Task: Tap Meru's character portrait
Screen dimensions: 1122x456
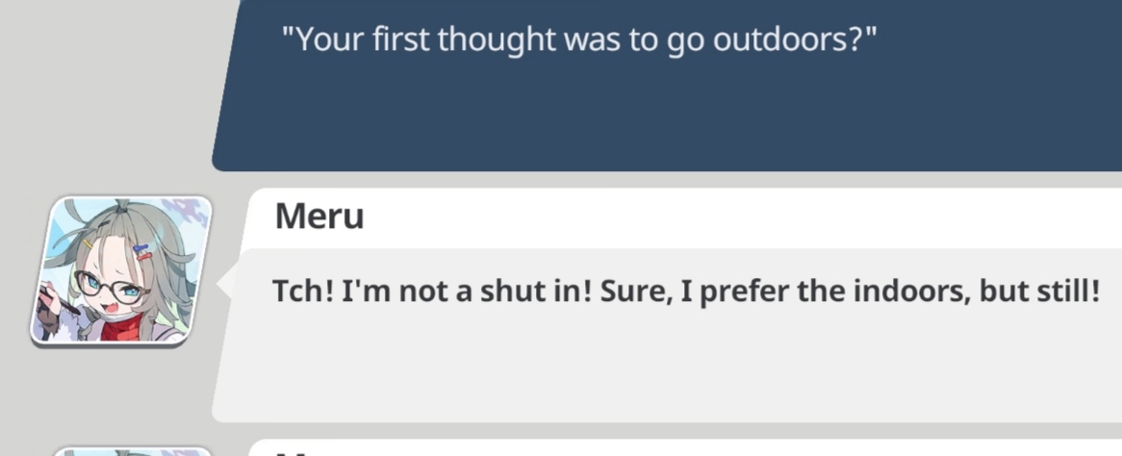Action: click(121, 270)
